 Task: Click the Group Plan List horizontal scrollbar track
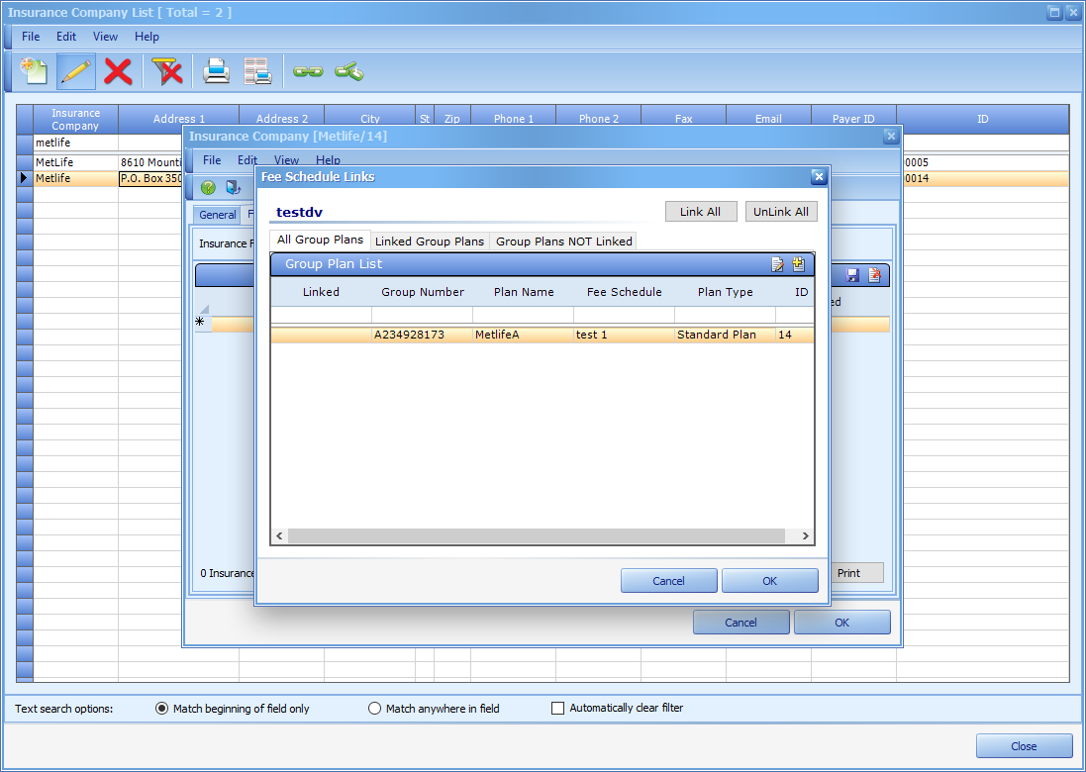point(537,535)
